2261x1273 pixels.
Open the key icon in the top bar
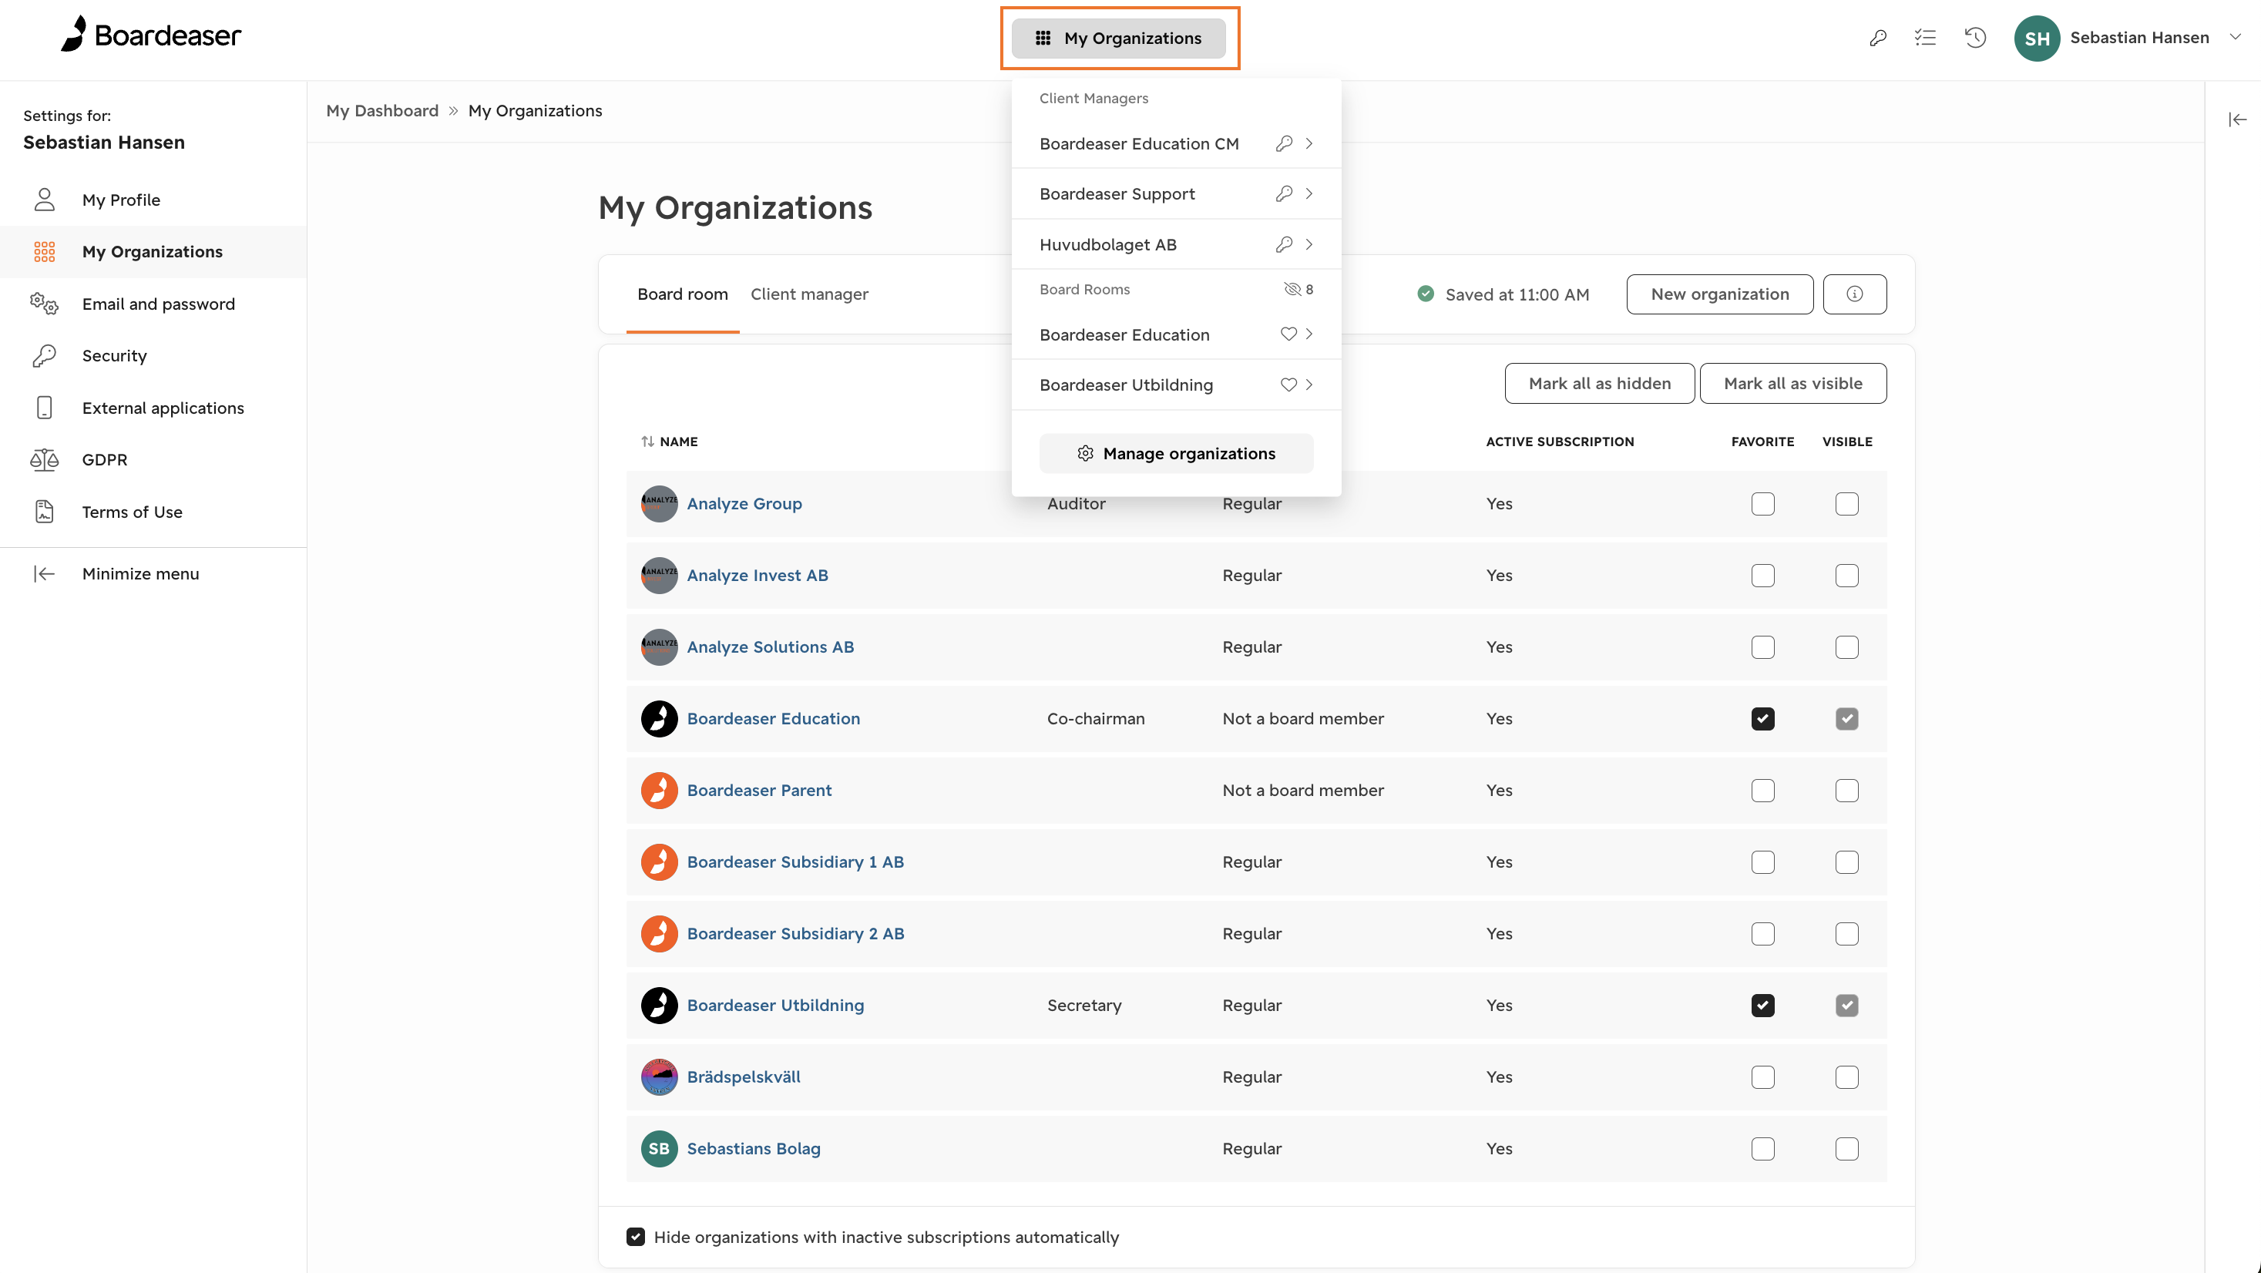(1877, 38)
